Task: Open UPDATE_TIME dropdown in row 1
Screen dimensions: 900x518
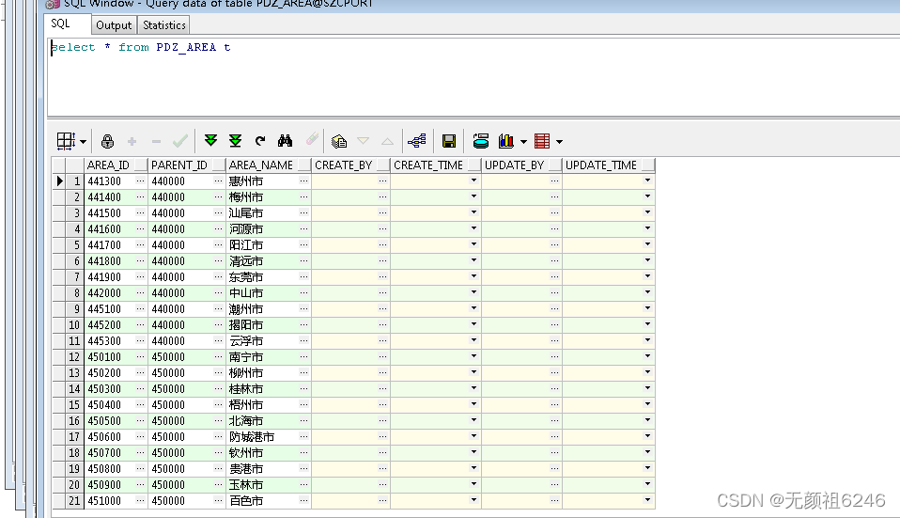Action: click(x=647, y=181)
